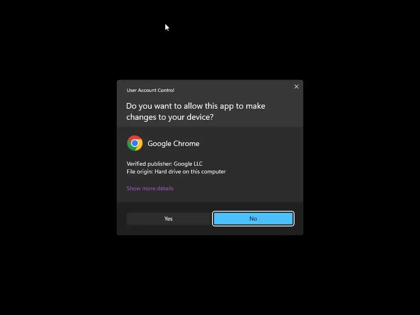Open the Show more details link
The height and width of the screenshot is (315, 420).
click(150, 188)
